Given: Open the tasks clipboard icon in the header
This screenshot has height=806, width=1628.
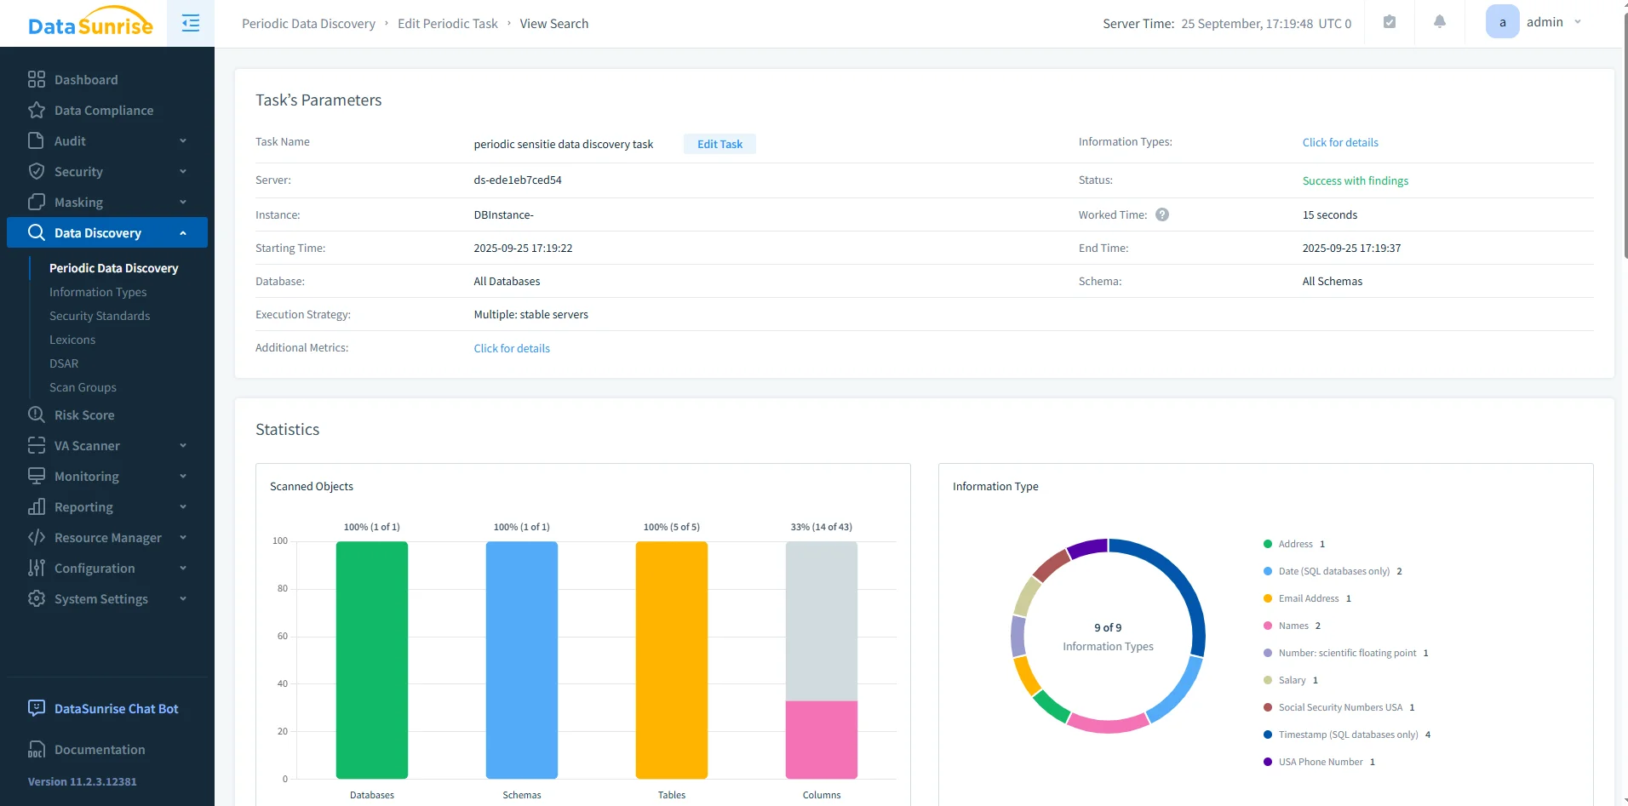Looking at the screenshot, I should [1389, 21].
